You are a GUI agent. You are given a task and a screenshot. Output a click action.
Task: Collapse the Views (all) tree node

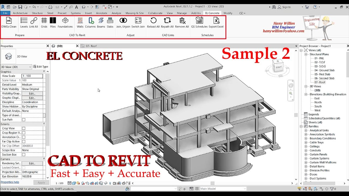[x=302, y=50]
